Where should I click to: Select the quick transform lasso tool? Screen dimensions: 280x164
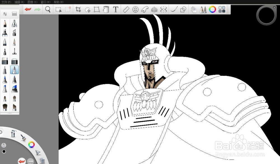point(87,10)
